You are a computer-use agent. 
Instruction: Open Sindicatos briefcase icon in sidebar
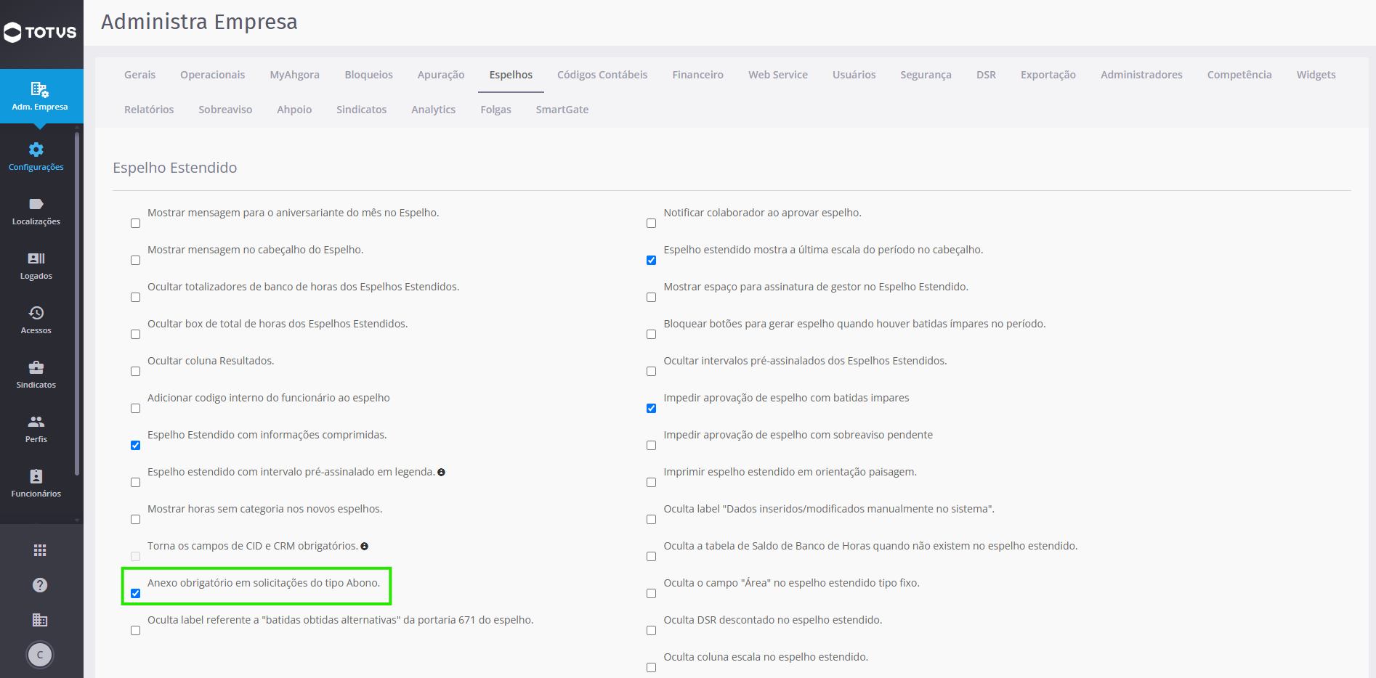(x=36, y=367)
